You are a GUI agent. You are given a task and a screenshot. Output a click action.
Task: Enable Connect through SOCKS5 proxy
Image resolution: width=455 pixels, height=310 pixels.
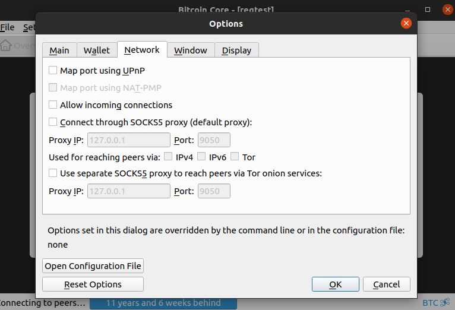coord(53,122)
